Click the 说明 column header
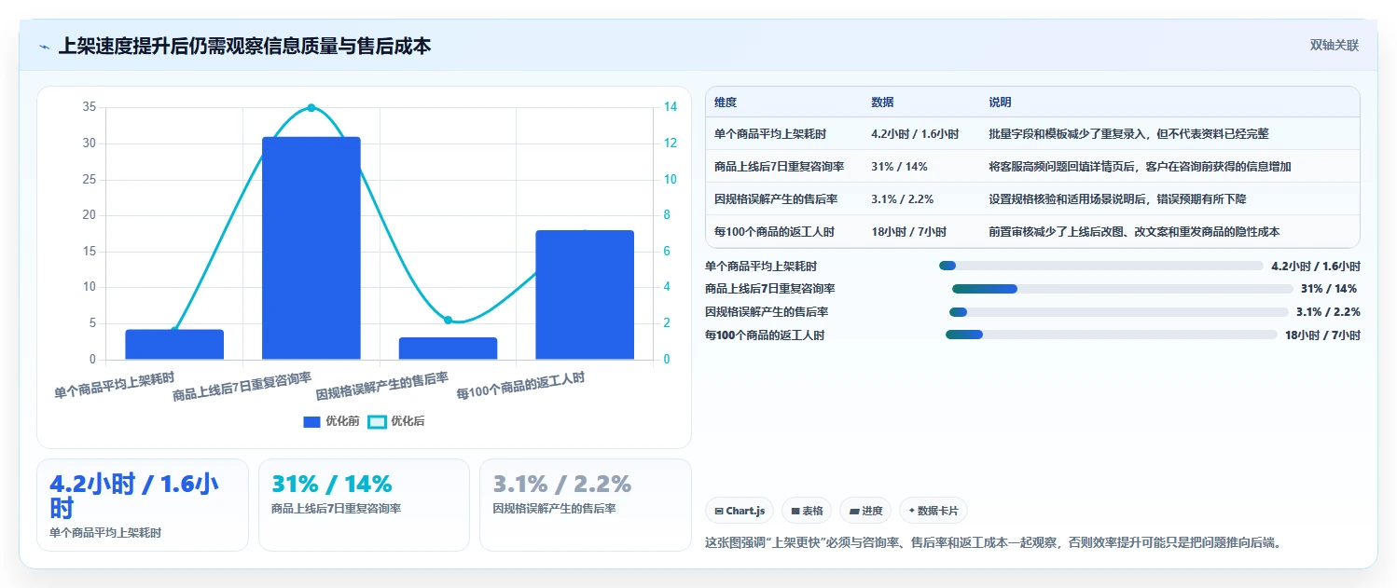The image size is (1397, 588). coord(1000,103)
